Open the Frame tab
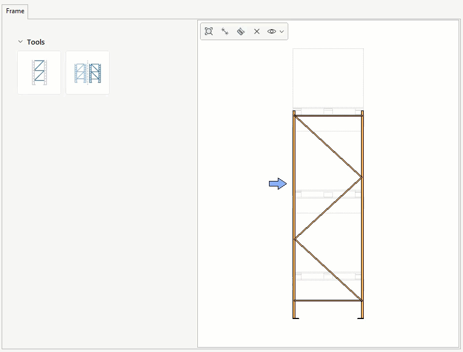 click(x=15, y=11)
